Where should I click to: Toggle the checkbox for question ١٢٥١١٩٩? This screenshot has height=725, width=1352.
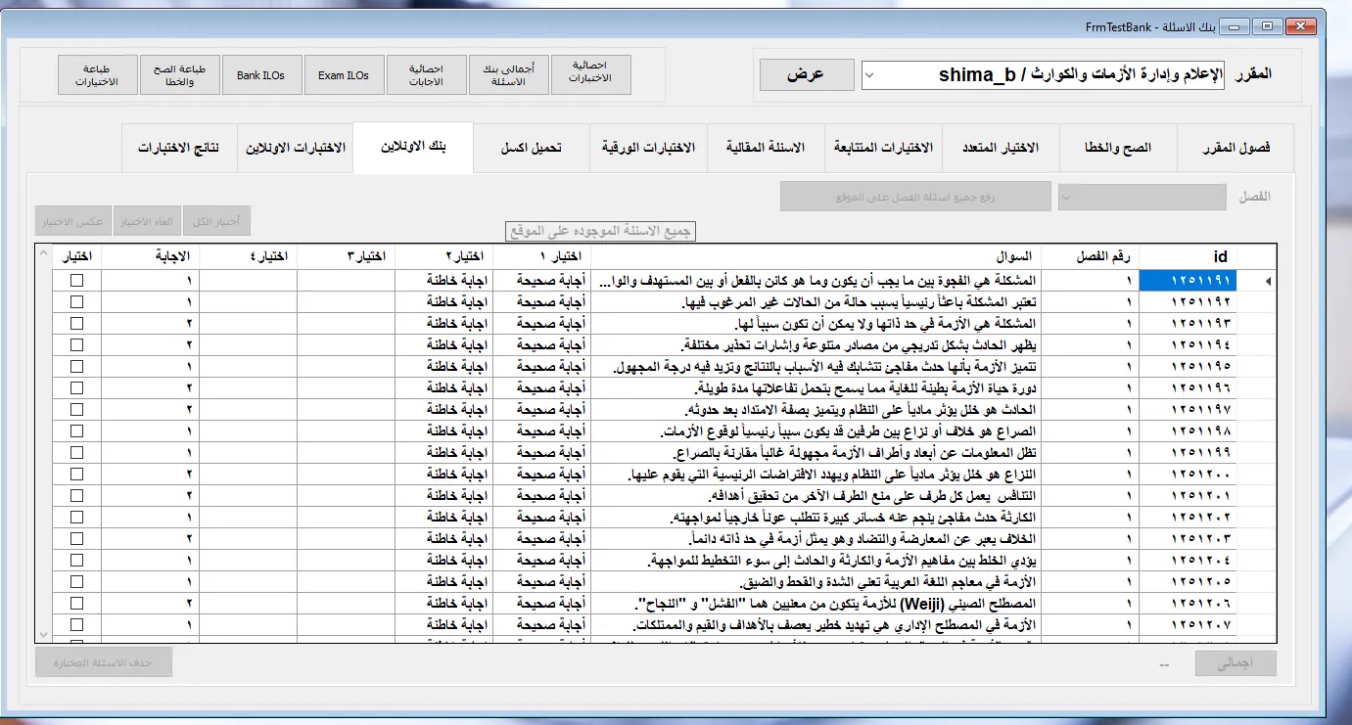click(77, 453)
